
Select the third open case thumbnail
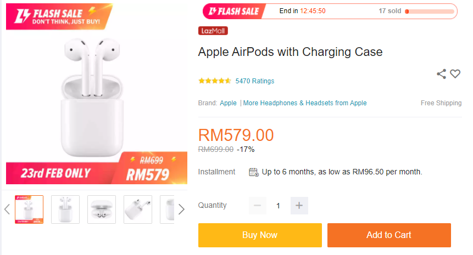click(102, 209)
